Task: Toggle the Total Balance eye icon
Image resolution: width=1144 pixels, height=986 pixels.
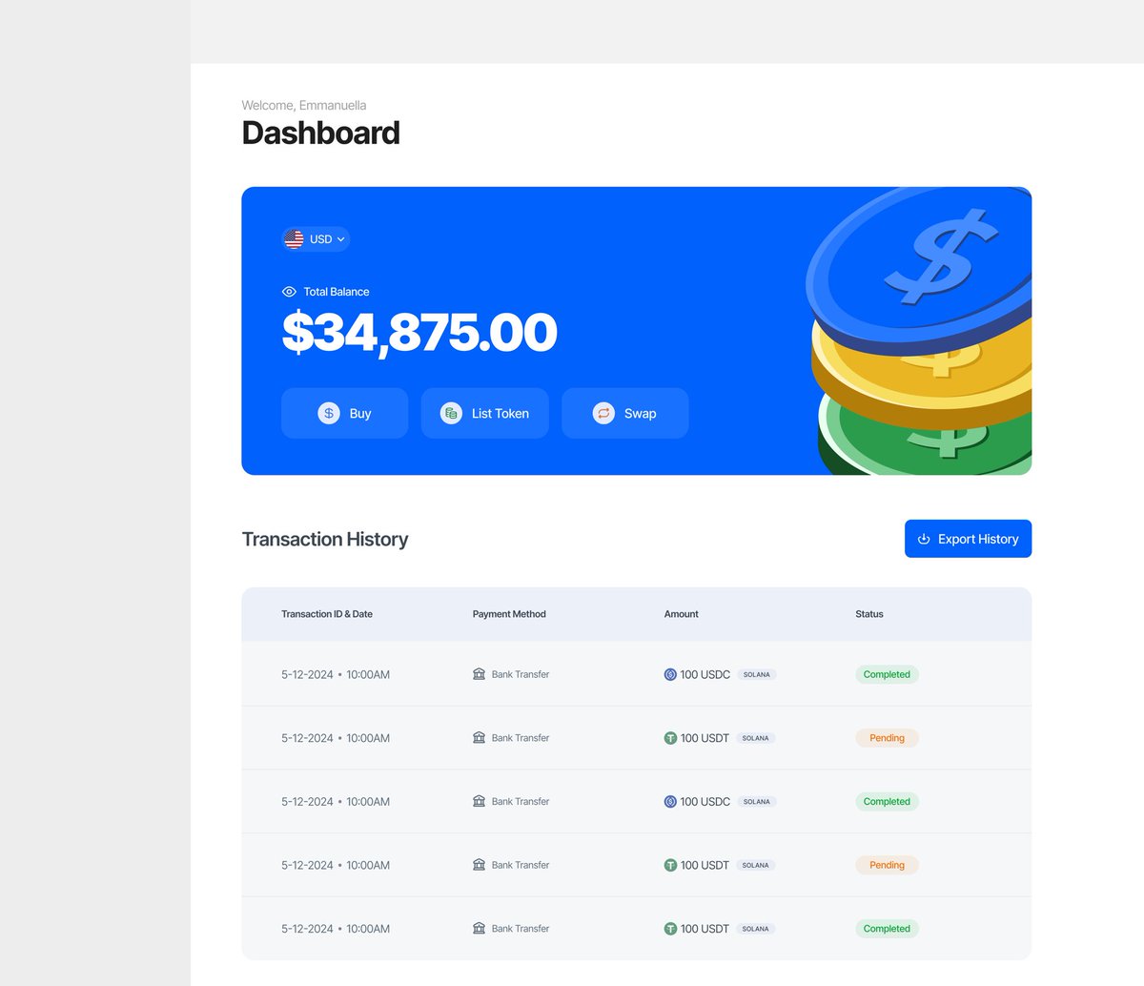Action: click(289, 292)
